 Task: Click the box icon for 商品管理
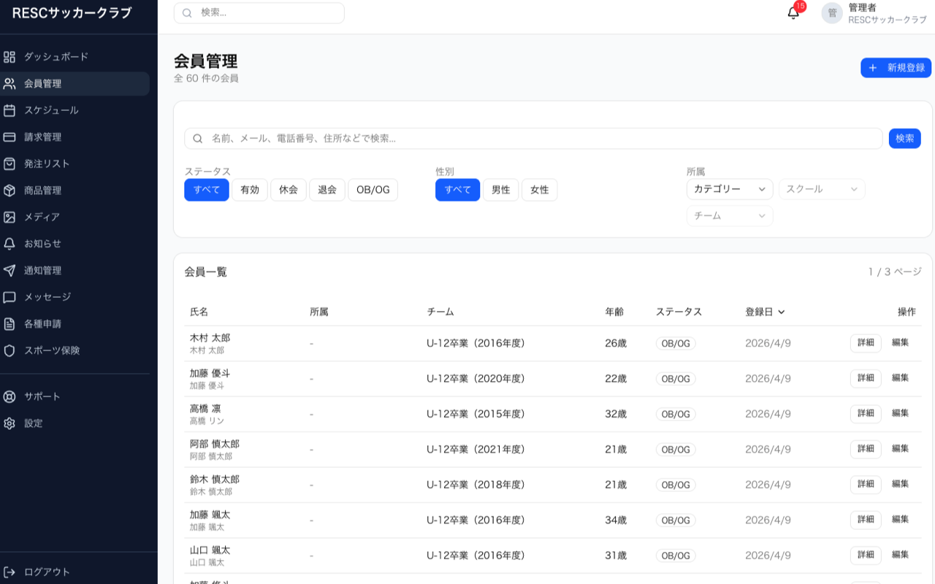pos(9,191)
